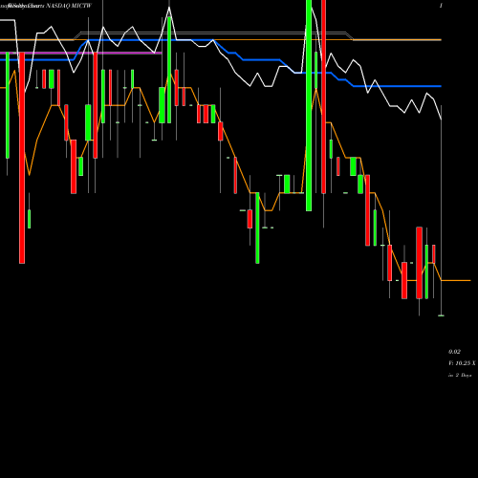The height and width of the screenshot is (478, 478).
Task: Click the "NASDAQ MICTW" chart title text
Action: click(69, 6)
